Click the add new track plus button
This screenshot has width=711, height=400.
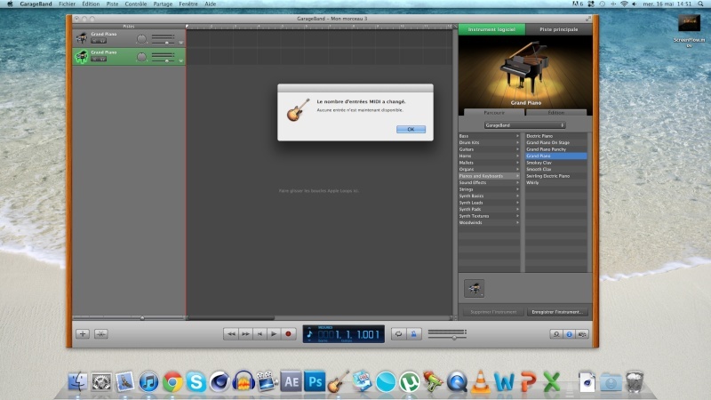[x=82, y=333]
